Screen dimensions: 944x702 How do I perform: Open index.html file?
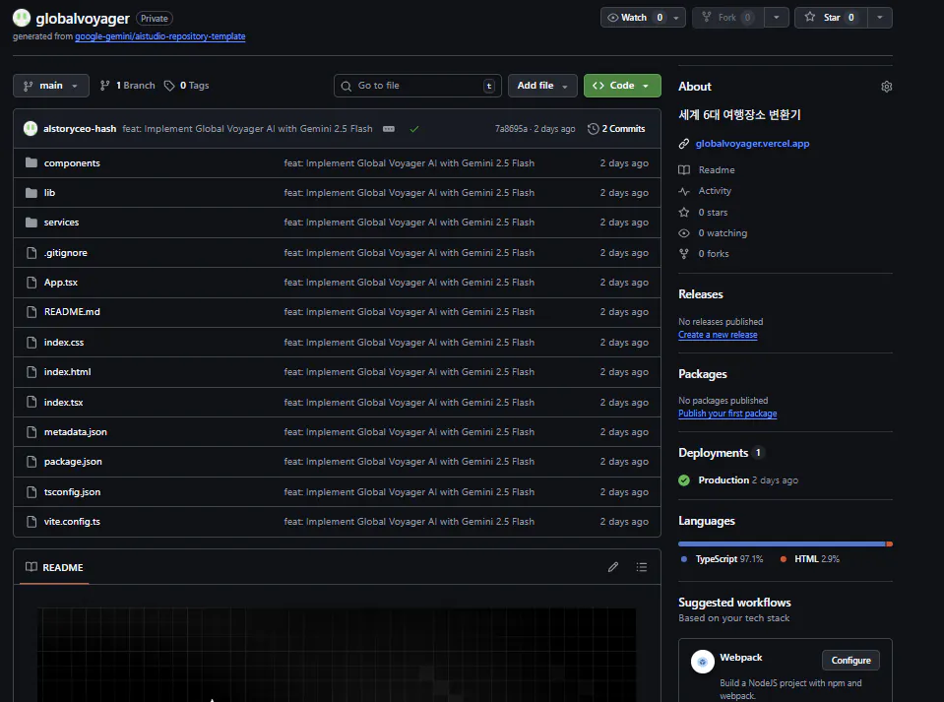[67, 372]
